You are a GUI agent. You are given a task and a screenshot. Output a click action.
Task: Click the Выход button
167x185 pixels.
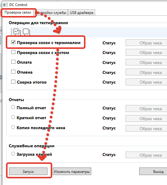tap(153, 171)
